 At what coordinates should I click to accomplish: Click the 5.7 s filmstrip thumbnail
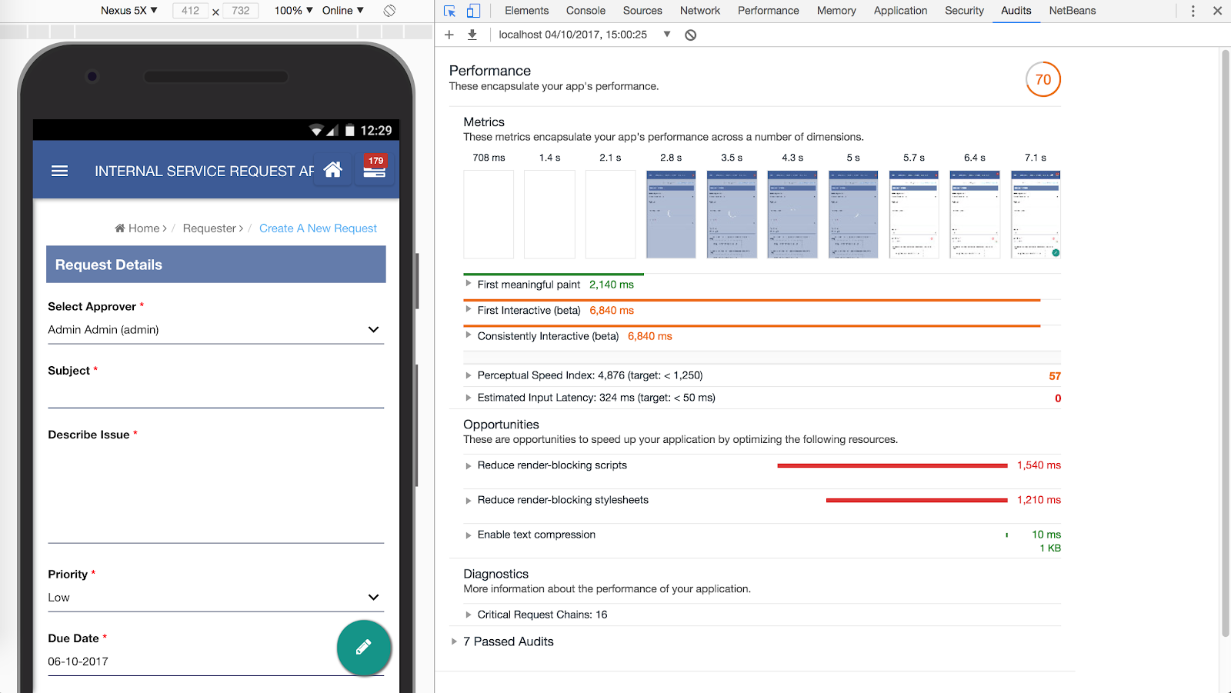pyautogui.click(x=914, y=215)
